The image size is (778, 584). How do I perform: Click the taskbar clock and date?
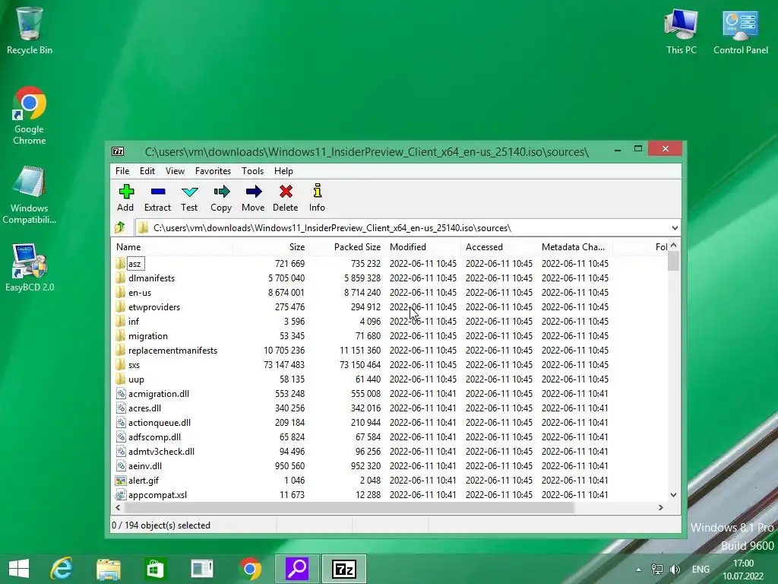(x=743, y=570)
